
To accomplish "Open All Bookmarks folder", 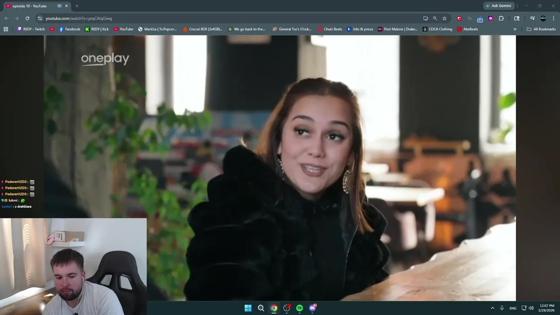I will (541, 29).
